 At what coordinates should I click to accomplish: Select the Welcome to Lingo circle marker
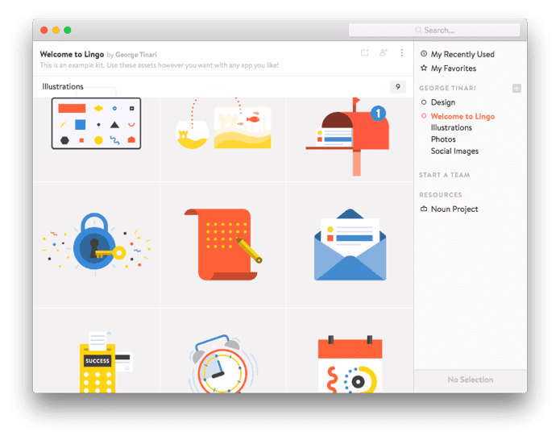click(424, 116)
